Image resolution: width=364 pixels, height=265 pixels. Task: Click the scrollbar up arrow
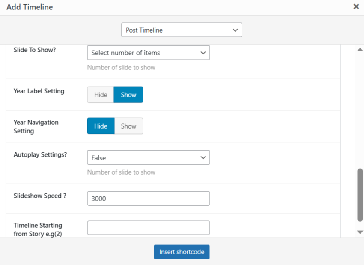click(x=360, y=50)
